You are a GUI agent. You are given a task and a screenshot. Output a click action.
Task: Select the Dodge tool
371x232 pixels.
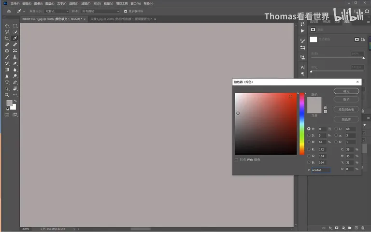(x=15, y=76)
